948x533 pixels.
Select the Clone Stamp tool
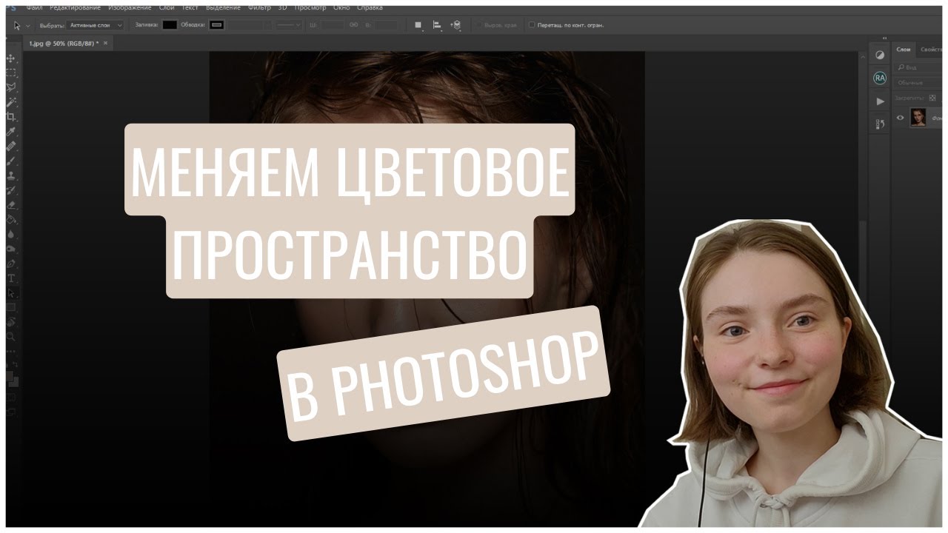[10, 175]
